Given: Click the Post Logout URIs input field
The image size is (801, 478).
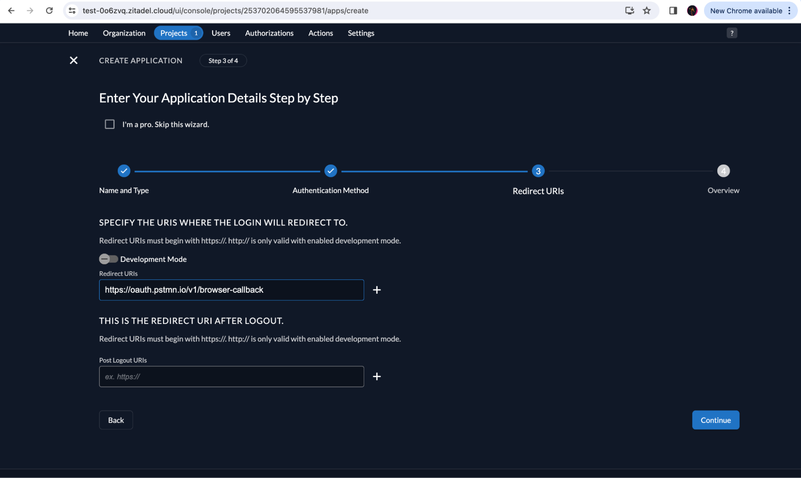Looking at the screenshot, I should pos(231,376).
